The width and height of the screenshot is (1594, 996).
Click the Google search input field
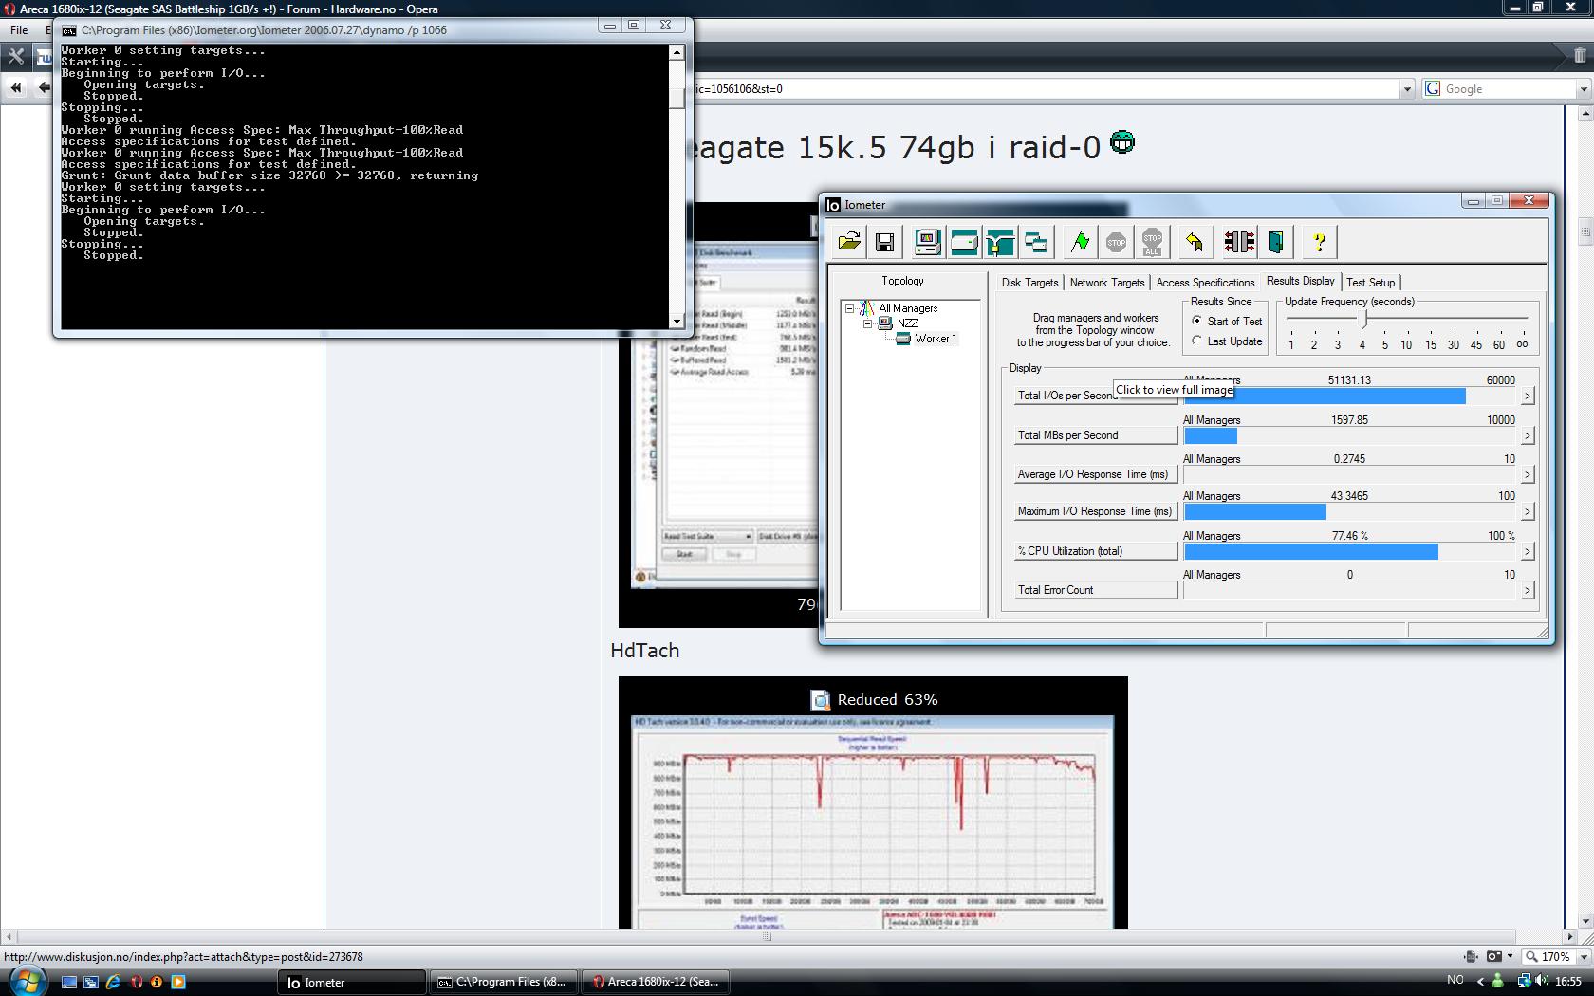point(1507,88)
